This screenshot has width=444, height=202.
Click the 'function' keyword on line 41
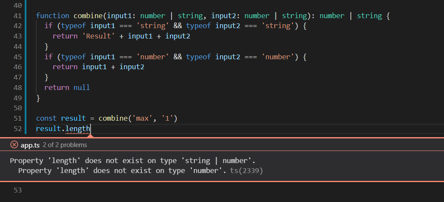click(53, 16)
